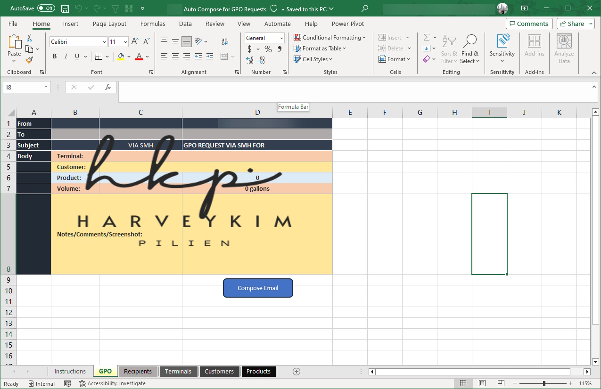This screenshot has width=601, height=389.
Task: Open Sort & Filter tool
Action: pyautogui.click(x=449, y=49)
